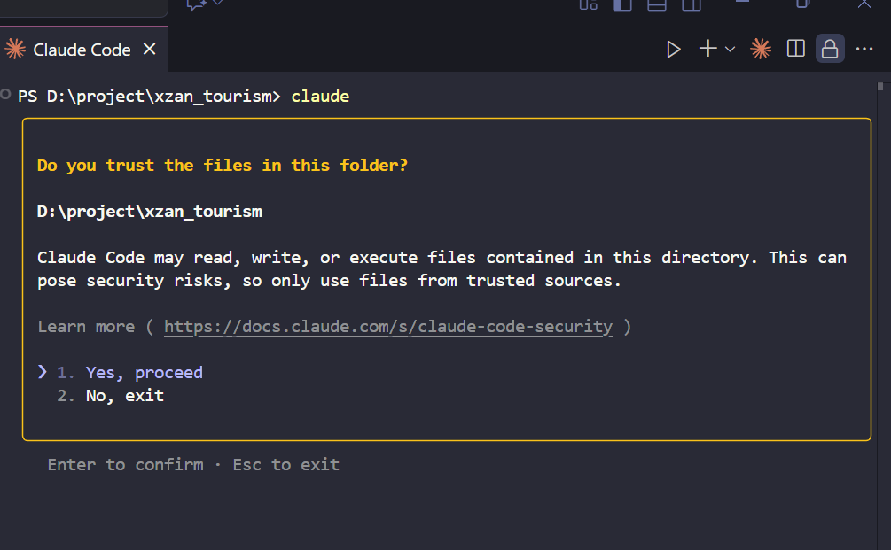The height and width of the screenshot is (550, 891).
Task: Click the D:\project\xzan_tourism path in dialog
Action: point(150,212)
